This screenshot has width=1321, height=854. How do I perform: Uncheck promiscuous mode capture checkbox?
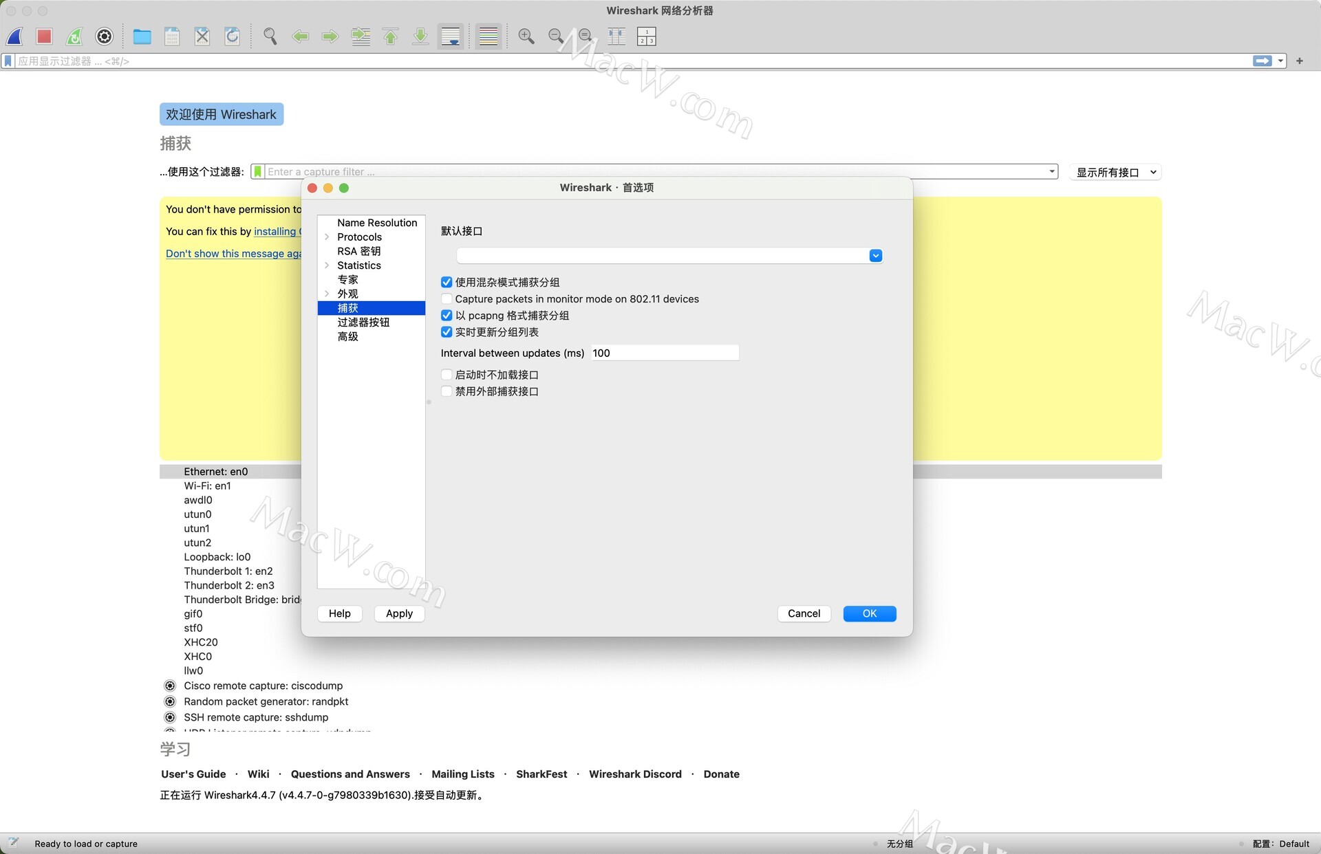coord(447,283)
